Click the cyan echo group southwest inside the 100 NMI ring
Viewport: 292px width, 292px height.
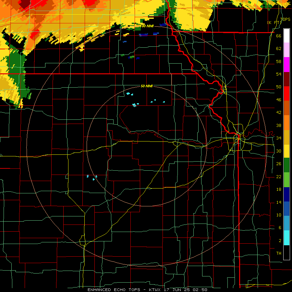[x=92, y=177]
